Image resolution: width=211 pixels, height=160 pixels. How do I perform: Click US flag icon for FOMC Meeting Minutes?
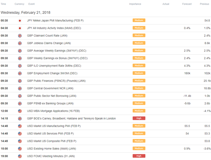click(x=20, y=156)
